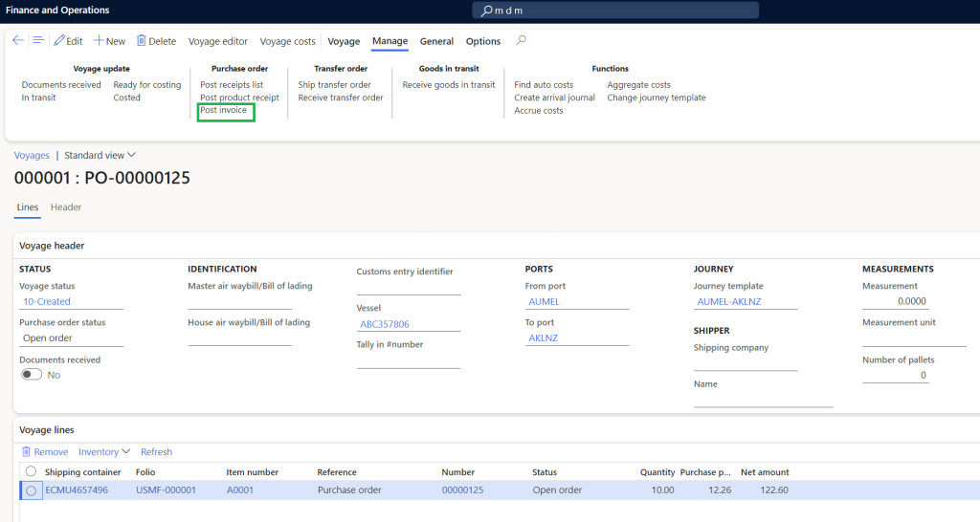This screenshot has height=522, width=980.
Task: Switch to the General ribbon tab
Action: [436, 41]
